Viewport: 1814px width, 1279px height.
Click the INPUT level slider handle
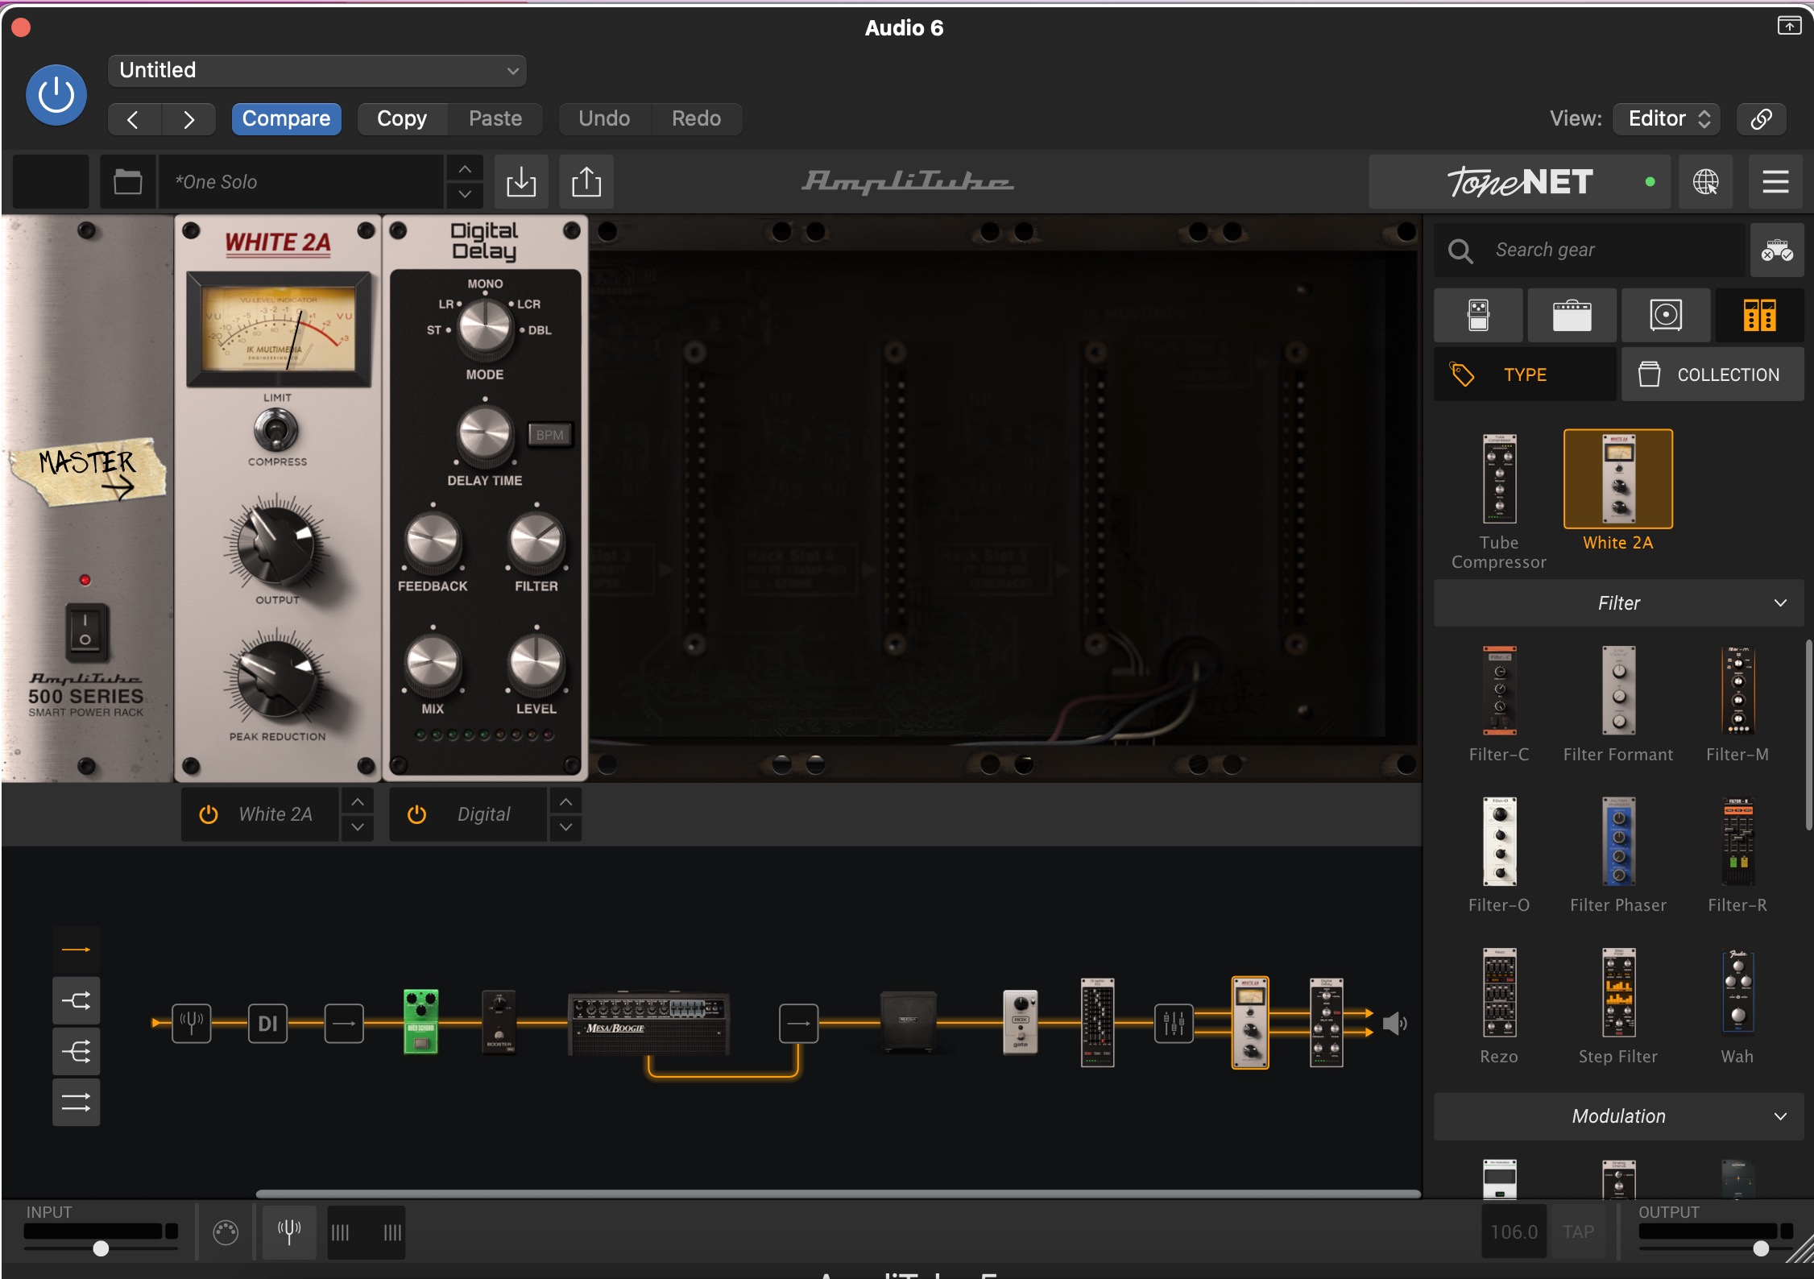point(101,1248)
